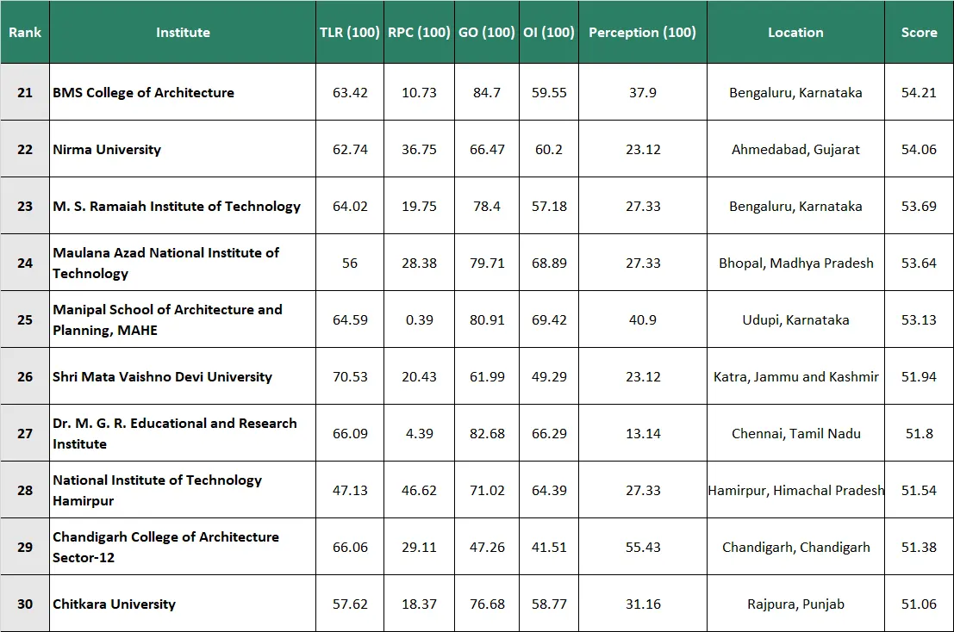
Task: Select the Score column header
Action: click(919, 33)
